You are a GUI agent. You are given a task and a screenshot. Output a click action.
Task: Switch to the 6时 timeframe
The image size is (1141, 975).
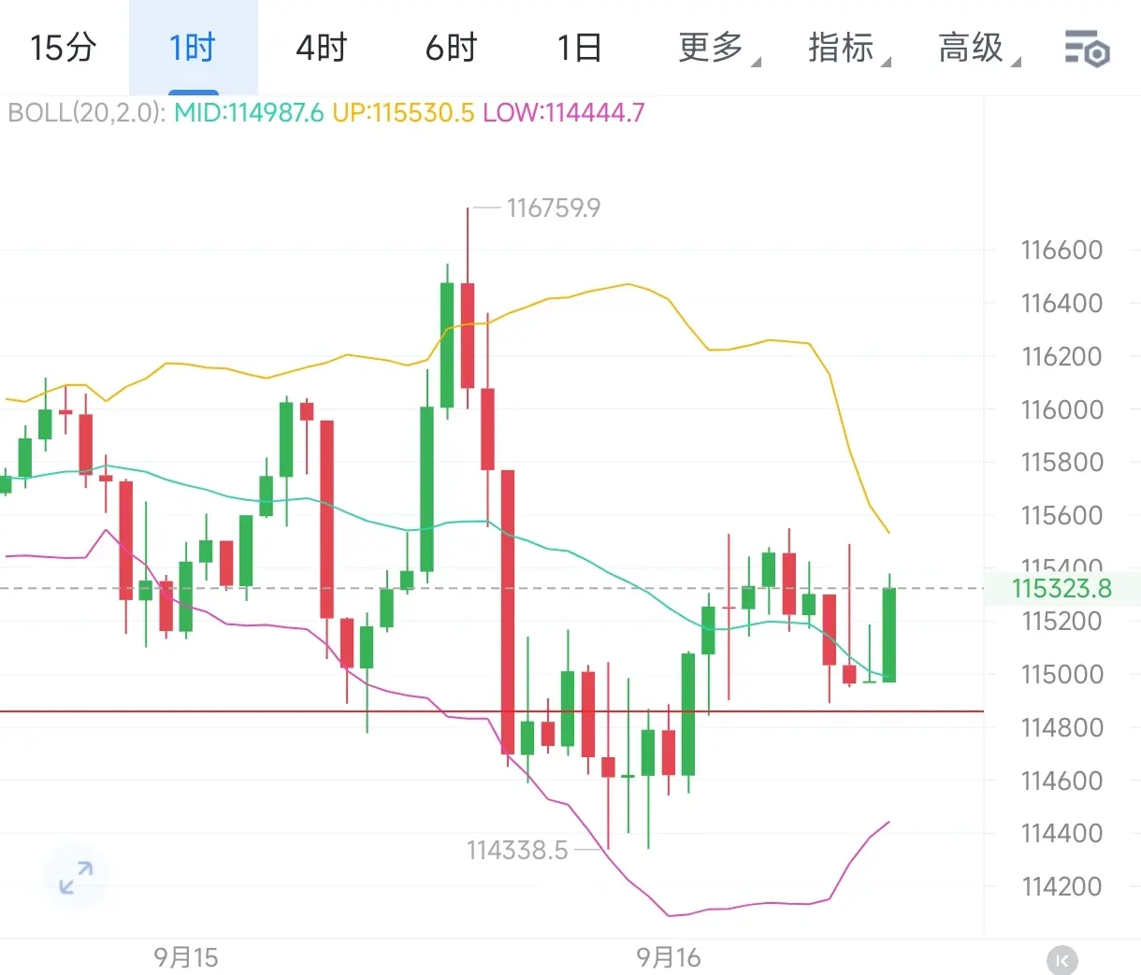pos(451,48)
